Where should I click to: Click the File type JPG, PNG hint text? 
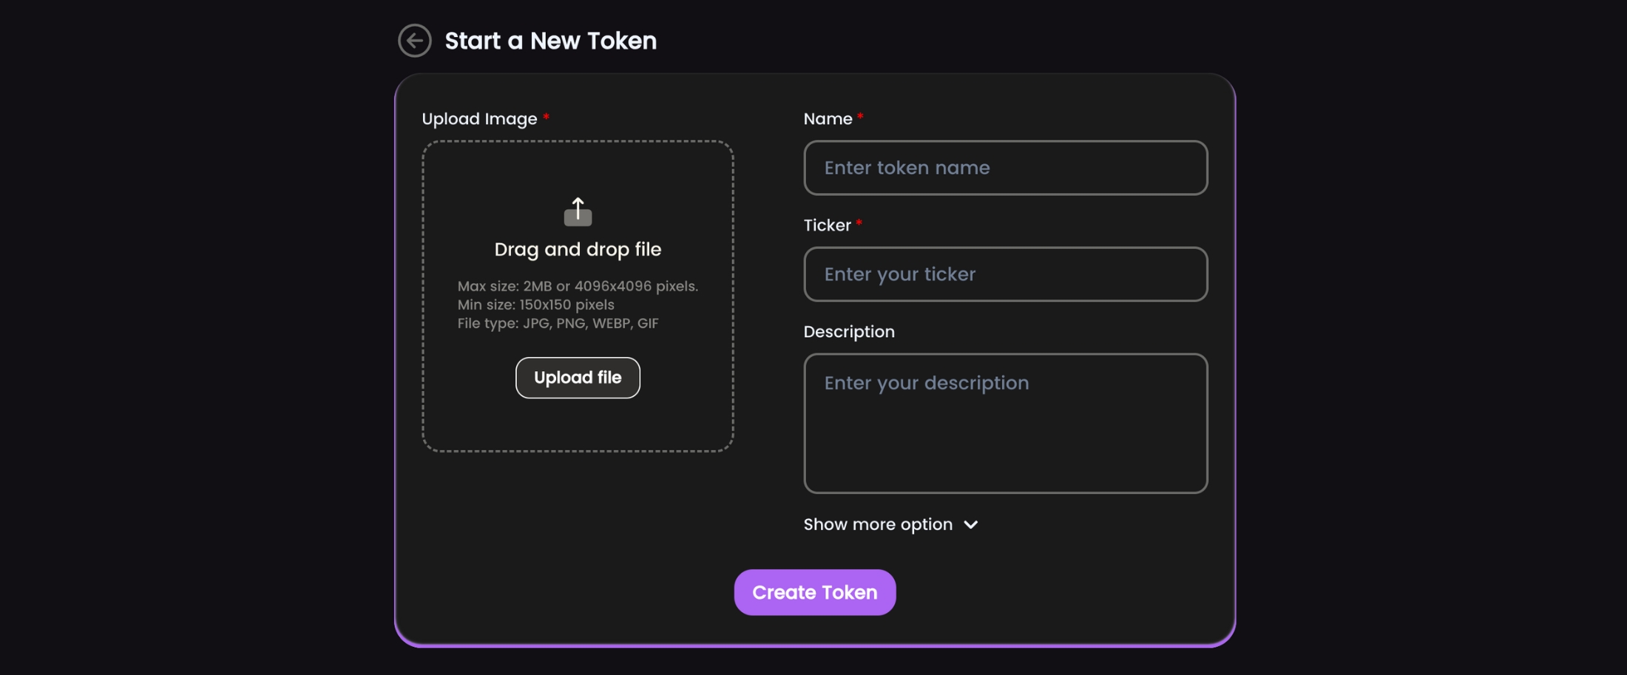tap(558, 323)
